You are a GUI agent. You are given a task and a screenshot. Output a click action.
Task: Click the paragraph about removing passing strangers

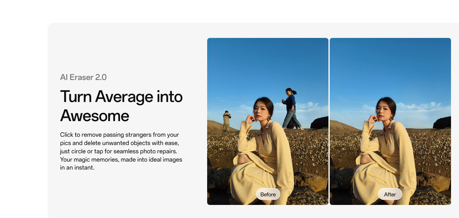tap(121, 151)
